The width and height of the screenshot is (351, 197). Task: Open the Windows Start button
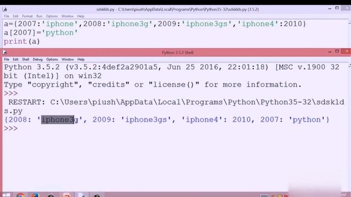click(6, 195)
